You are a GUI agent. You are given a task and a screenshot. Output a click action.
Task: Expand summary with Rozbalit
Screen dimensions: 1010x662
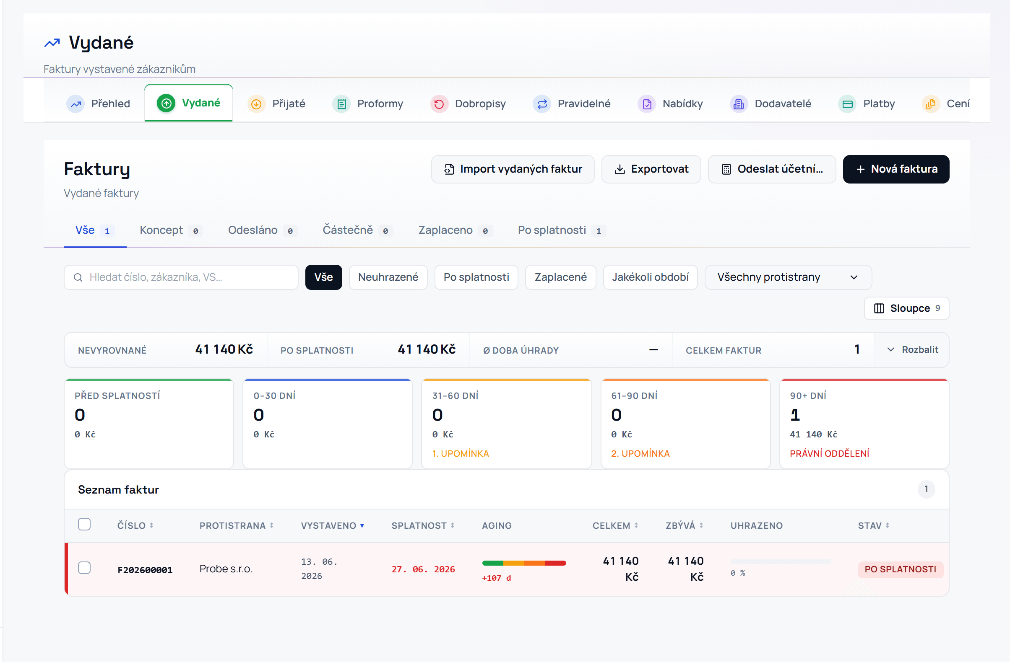click(912, 350)
